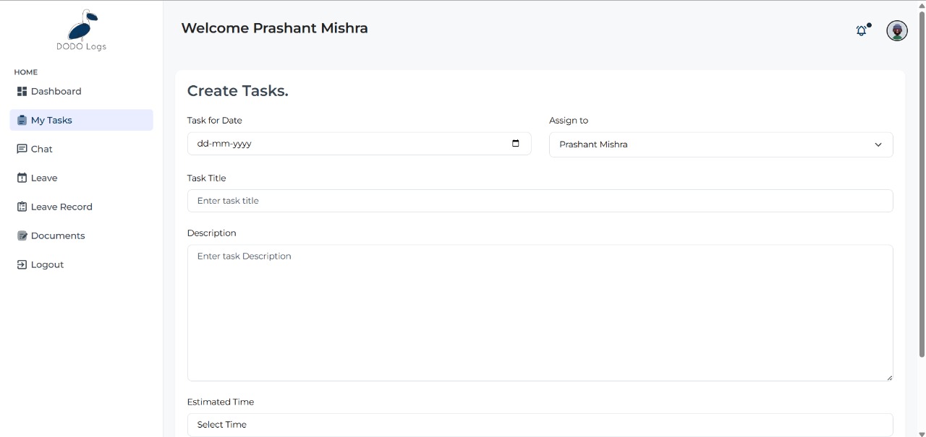
Task: Click the Dashboard grid icon
Action: (x=22, y=92)
